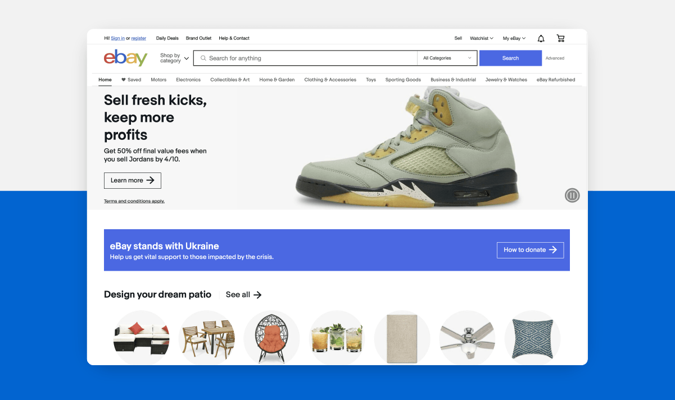The width and height of the screenshot is (675, 400).
Task: Click the Learn more arrow icon
Action: tap(152, 180)
